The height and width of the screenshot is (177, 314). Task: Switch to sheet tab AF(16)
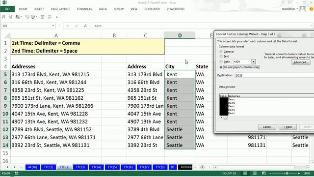(x=32, y=167)
